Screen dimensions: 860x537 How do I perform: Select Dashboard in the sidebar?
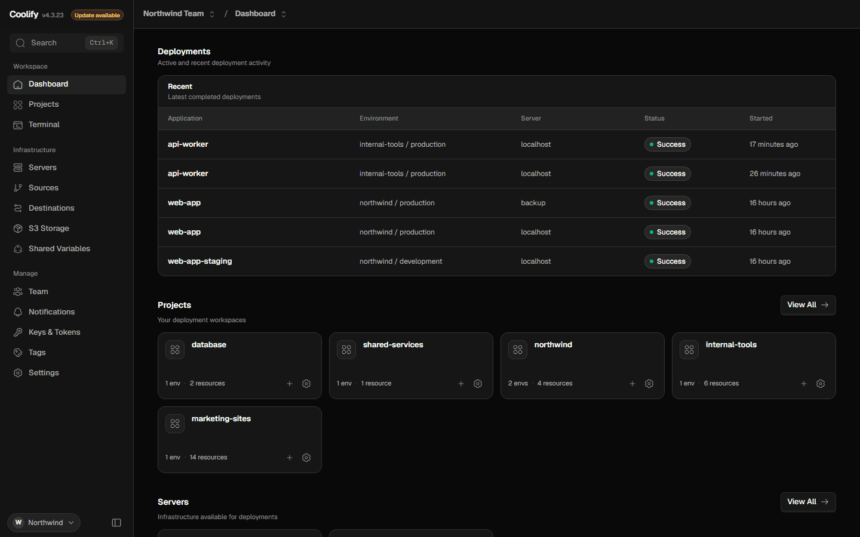tap(66, 84)
